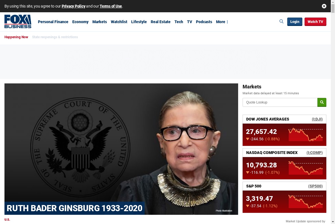Open the Podcasts section
This screenshot has height=224, width=335.
204,22
